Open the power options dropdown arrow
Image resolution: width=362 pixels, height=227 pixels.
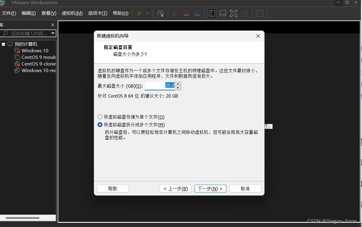pos(147,14)
